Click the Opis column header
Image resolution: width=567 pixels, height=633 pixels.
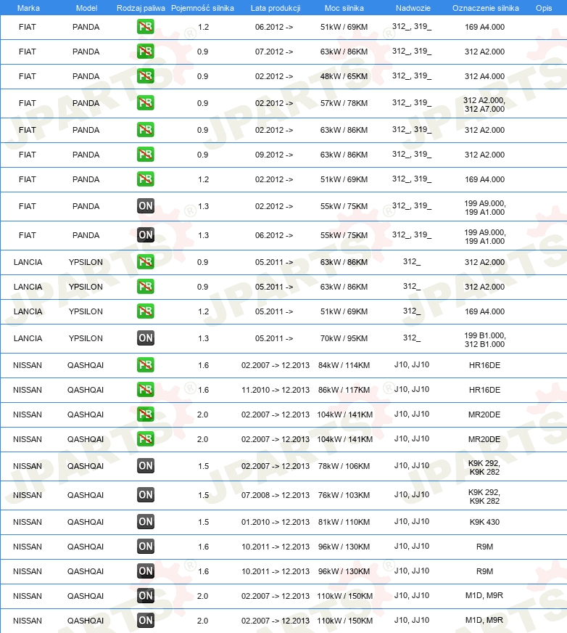[x=544, y=8]
